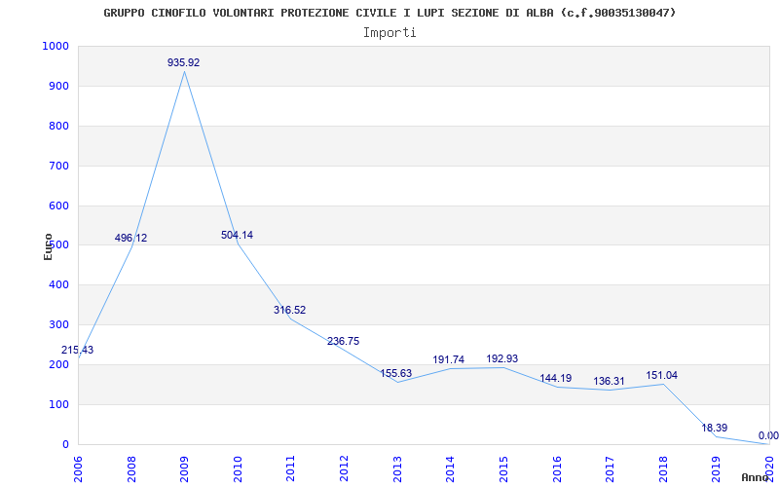The height and width of the screenshot is (487, 779).
Task: Select the 504.14 data label
Action: (x=237, y=235)
